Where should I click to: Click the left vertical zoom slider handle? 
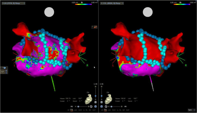click(x=95, y=96)
